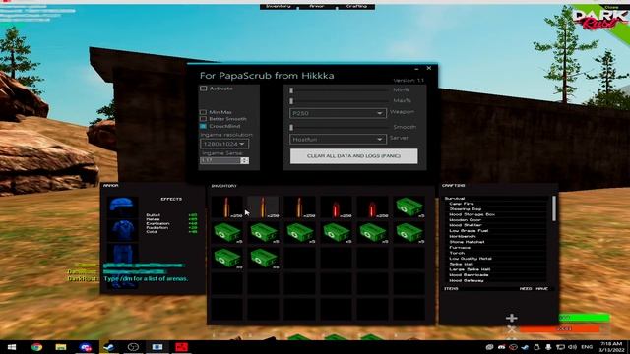
Task: Select the highlighted ammo slot under cursor
Action: (263, 207)
